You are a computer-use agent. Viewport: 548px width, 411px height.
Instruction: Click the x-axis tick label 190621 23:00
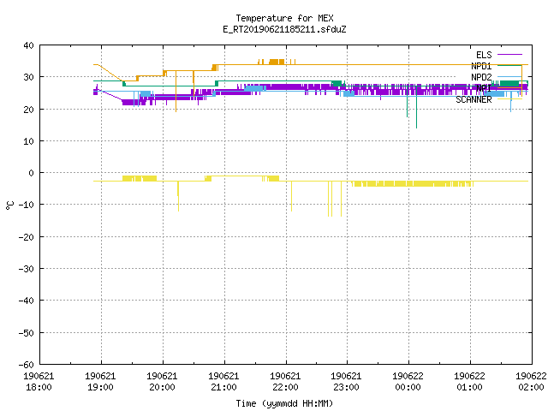point(346,381)
